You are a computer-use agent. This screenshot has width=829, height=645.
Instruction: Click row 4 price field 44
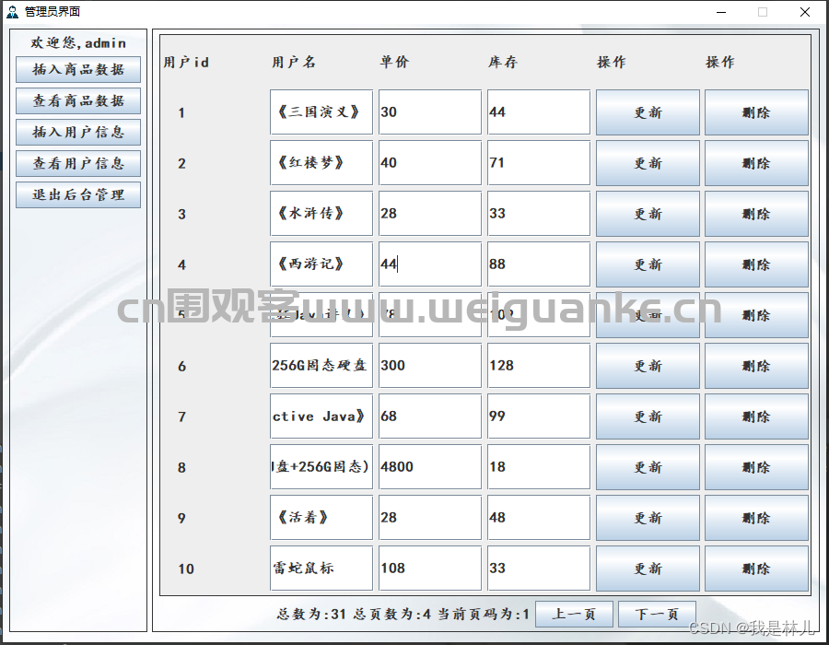pyautogui.click(x=430, y=264)
